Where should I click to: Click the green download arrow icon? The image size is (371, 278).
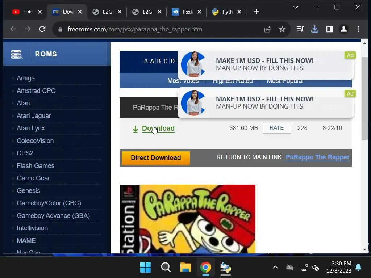click(136, 129)
